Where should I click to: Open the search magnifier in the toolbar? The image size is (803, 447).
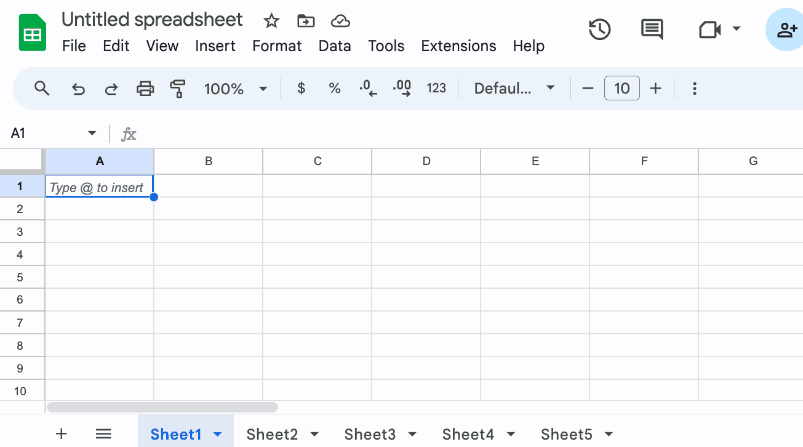[x=42, y=88]
